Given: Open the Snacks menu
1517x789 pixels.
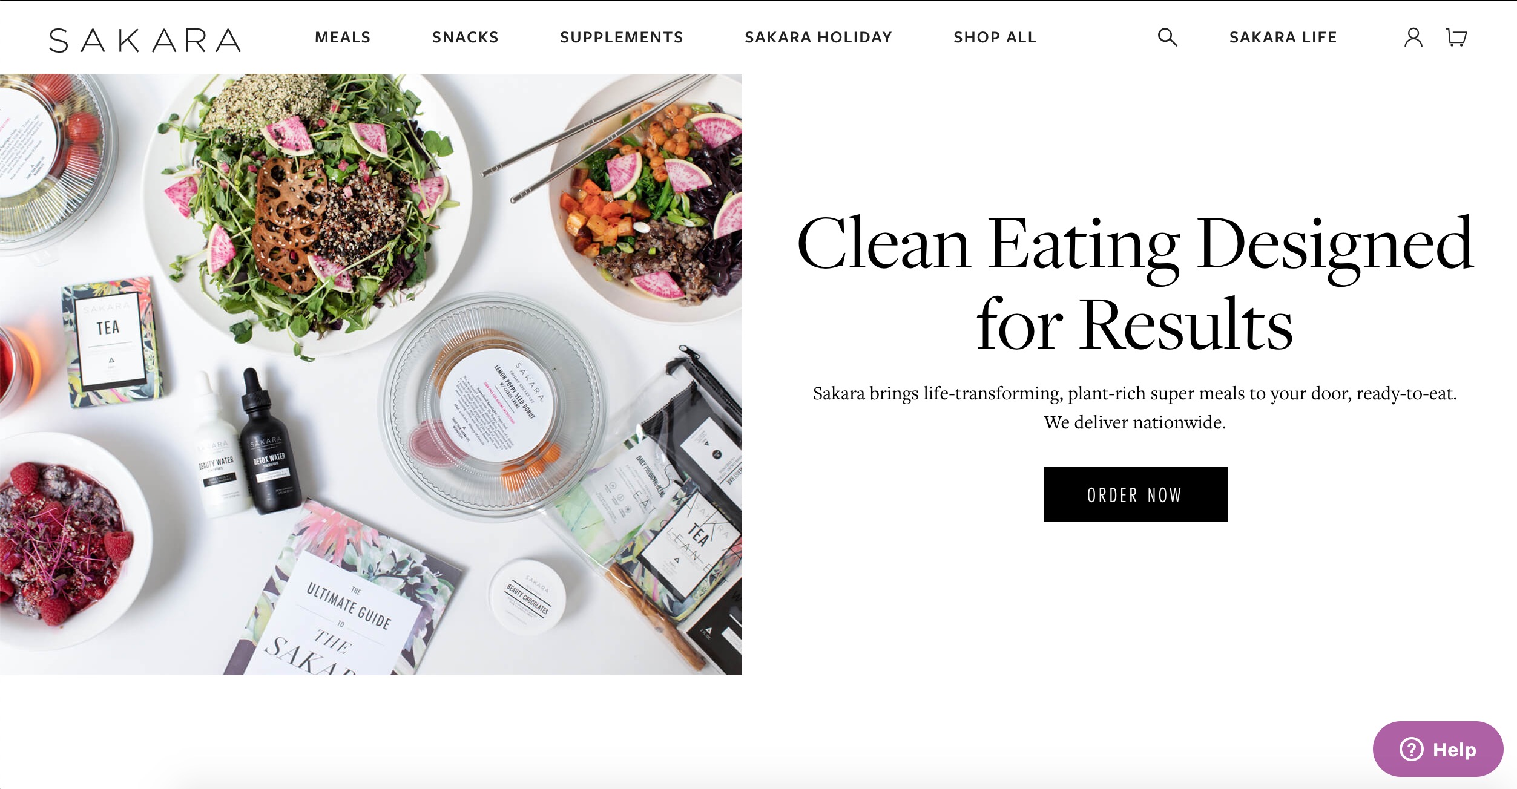Looking at the screenshot, I should tap(465, 38).
